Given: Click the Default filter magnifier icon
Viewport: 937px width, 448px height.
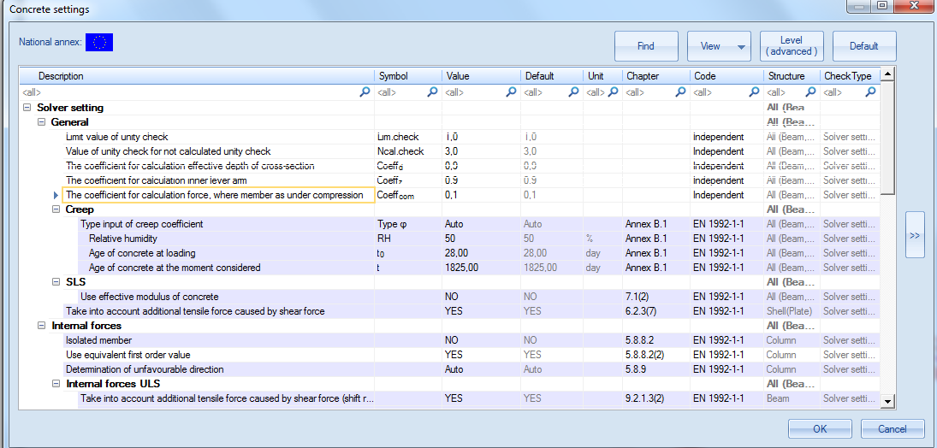Looking at the screenshot, I should coord(573,92).
